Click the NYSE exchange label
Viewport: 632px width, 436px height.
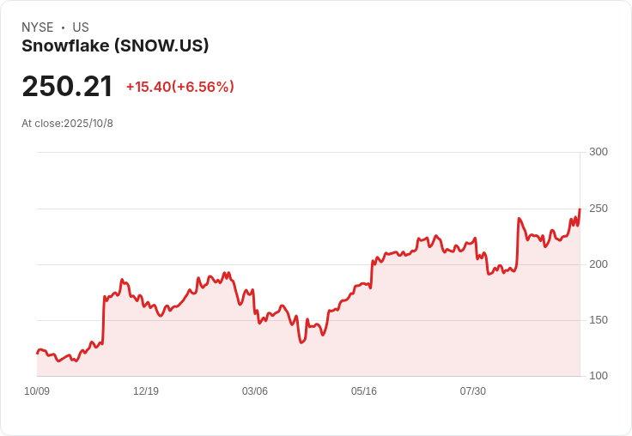38,27
